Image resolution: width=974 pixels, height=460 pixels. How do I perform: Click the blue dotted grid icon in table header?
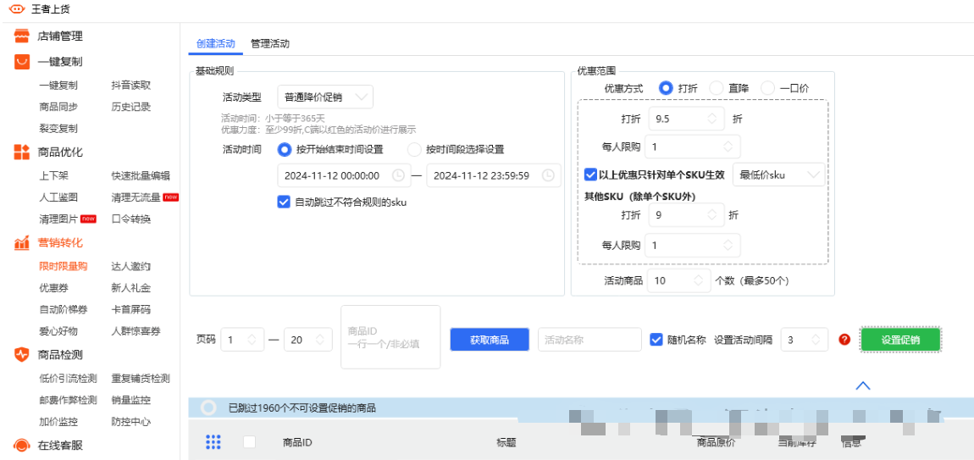point(213,442)
